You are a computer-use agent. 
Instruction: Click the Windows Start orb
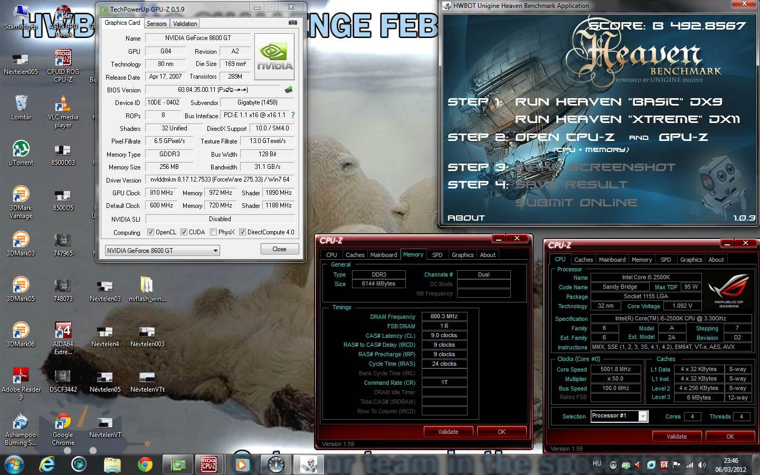pyautogui.click(x=15, y=464)
